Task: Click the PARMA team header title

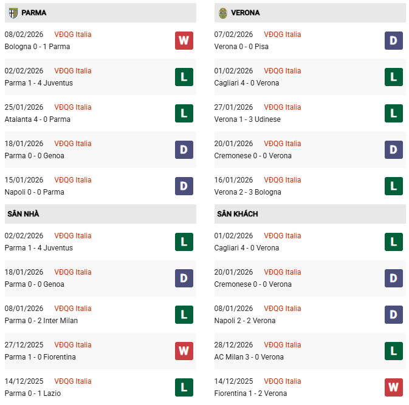Action: tap(33, 13)
